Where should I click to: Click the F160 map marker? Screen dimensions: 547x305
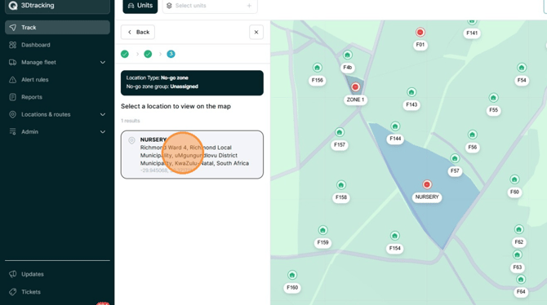292,275
